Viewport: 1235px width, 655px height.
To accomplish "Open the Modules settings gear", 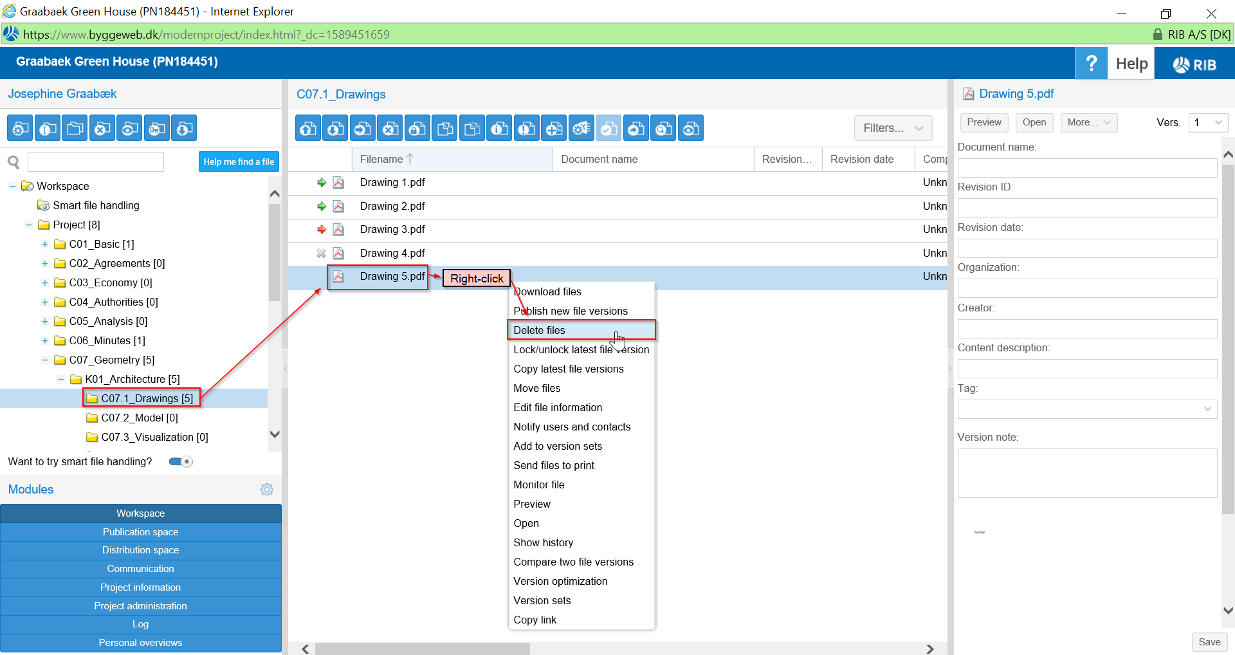I will (x=266, y=490).
